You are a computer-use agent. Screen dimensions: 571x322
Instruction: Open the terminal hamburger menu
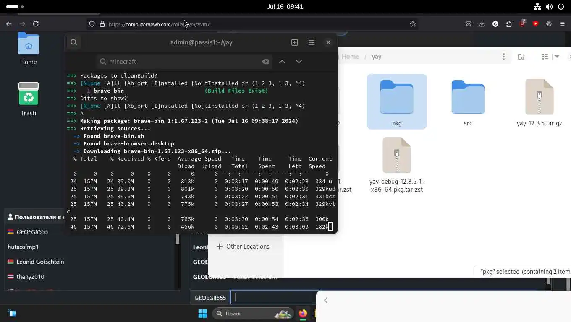(312, 42)
